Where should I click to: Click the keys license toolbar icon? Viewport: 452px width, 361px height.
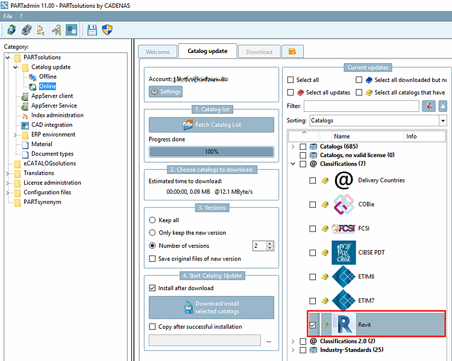[57, 29]
